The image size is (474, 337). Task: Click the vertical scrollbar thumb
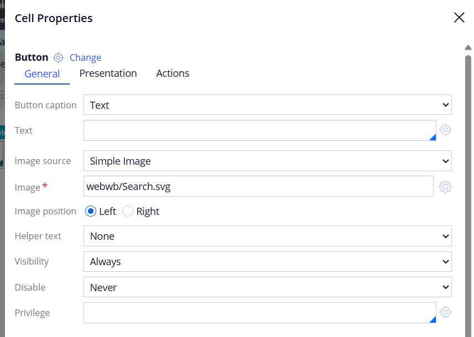468,193
